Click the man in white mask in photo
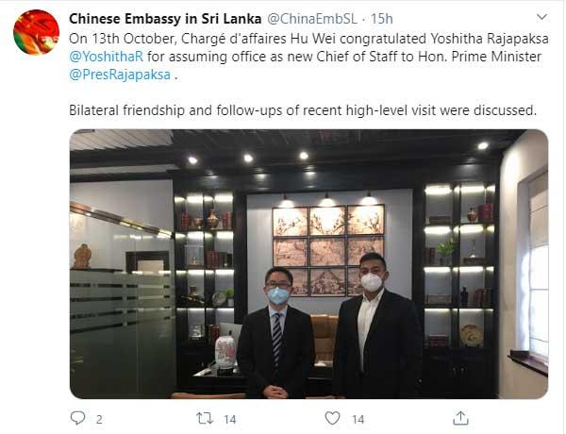 click(376, 325)
